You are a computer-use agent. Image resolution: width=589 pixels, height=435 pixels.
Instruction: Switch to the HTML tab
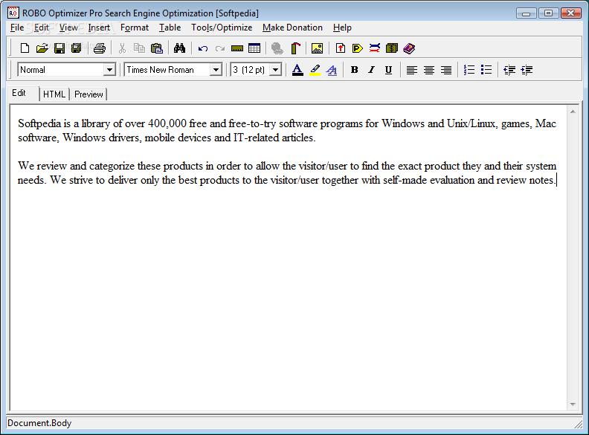54,94
